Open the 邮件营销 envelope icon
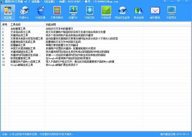The width and height of the screenshot is (192, 137). (x=155, y=12)
